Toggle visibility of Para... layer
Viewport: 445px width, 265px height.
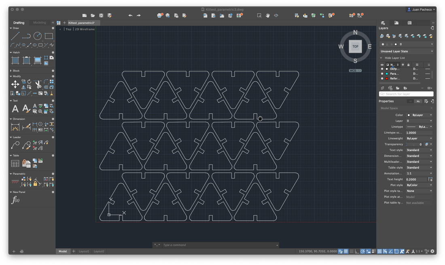(x=382, y=74)
